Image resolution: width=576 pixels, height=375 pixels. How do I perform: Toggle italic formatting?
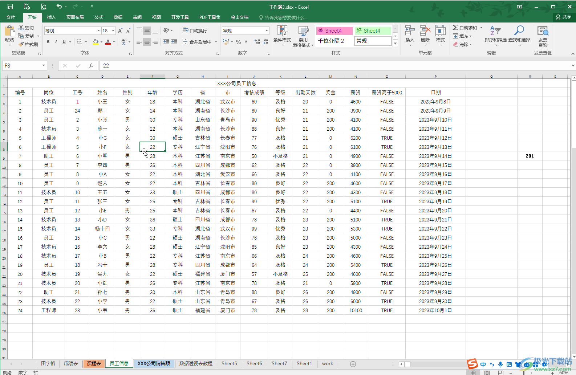56,42
